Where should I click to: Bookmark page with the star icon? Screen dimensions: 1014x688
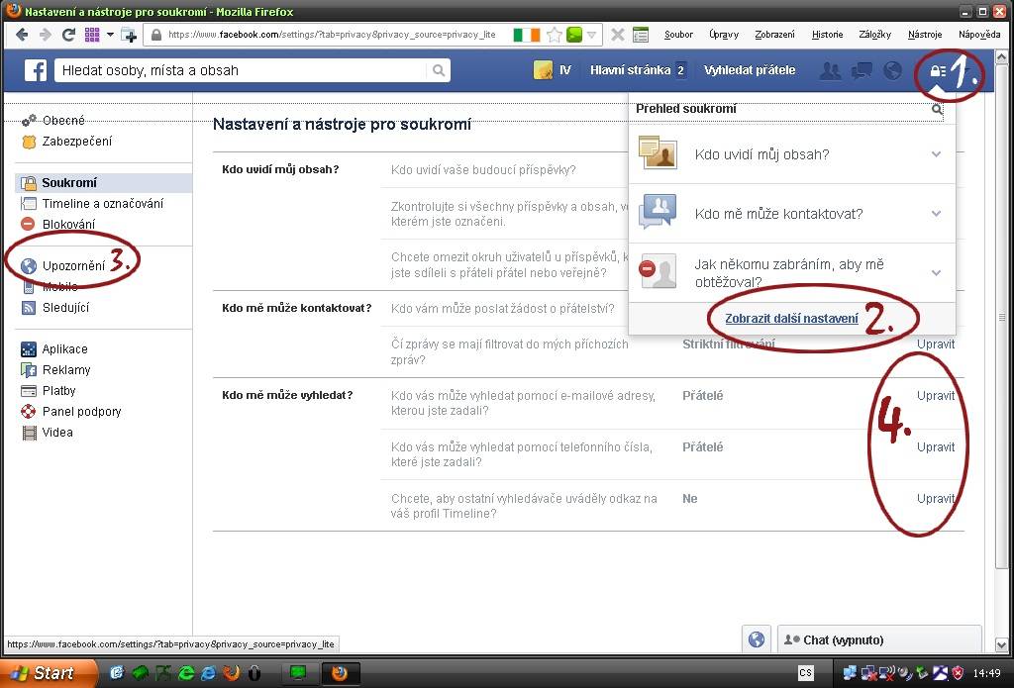(555, 35)
